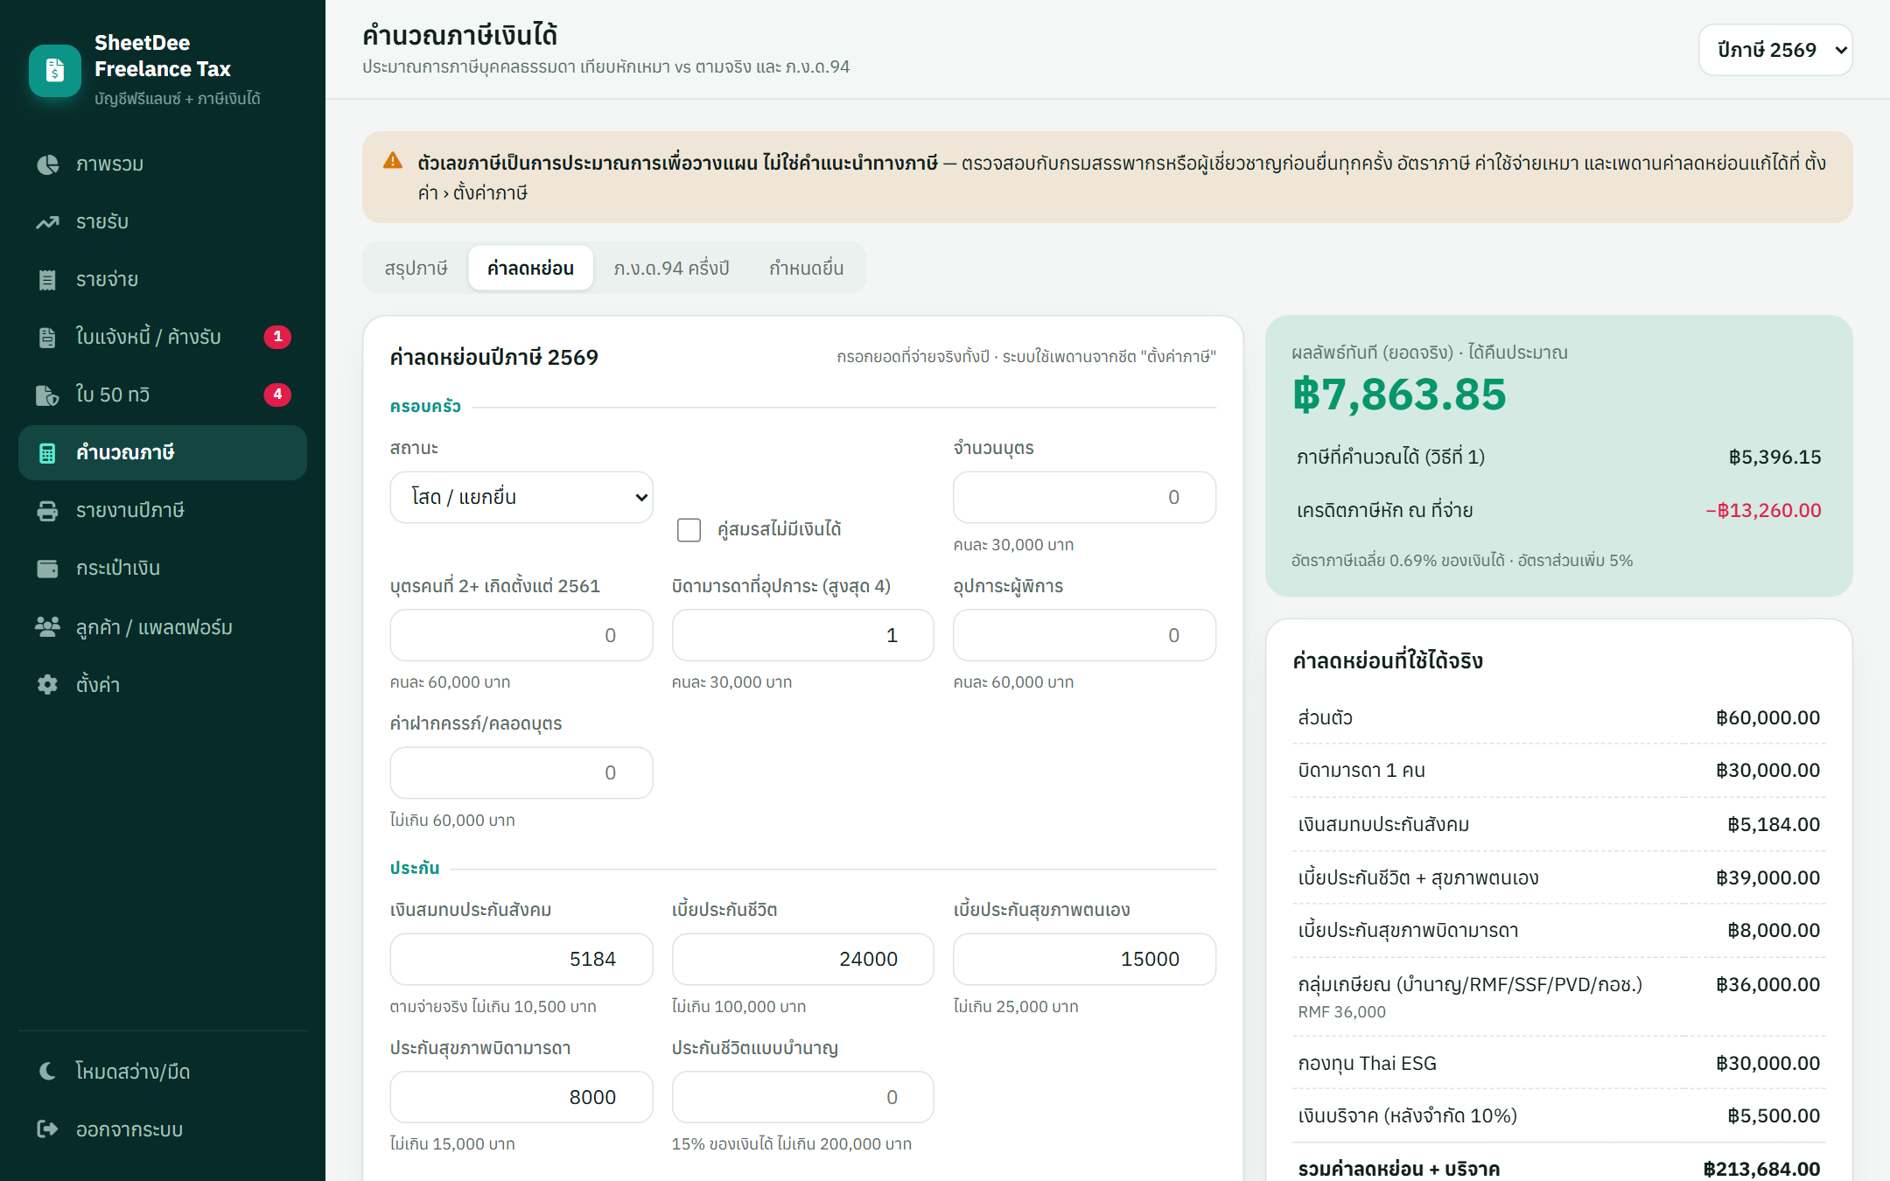Click the SheetDee Freelance Tax logo icon
This screenshot has width=1890, height=1181.
pos(55,70)
